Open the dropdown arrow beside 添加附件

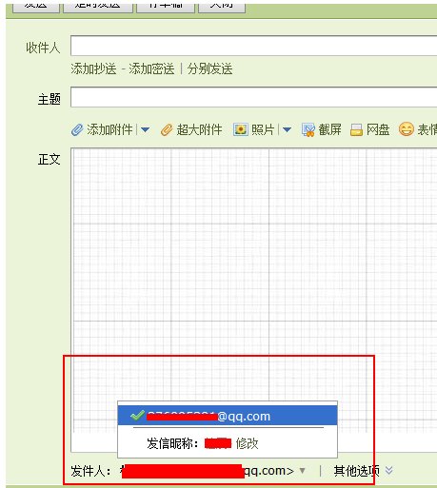pyautogui.click(x=145, y=129)
